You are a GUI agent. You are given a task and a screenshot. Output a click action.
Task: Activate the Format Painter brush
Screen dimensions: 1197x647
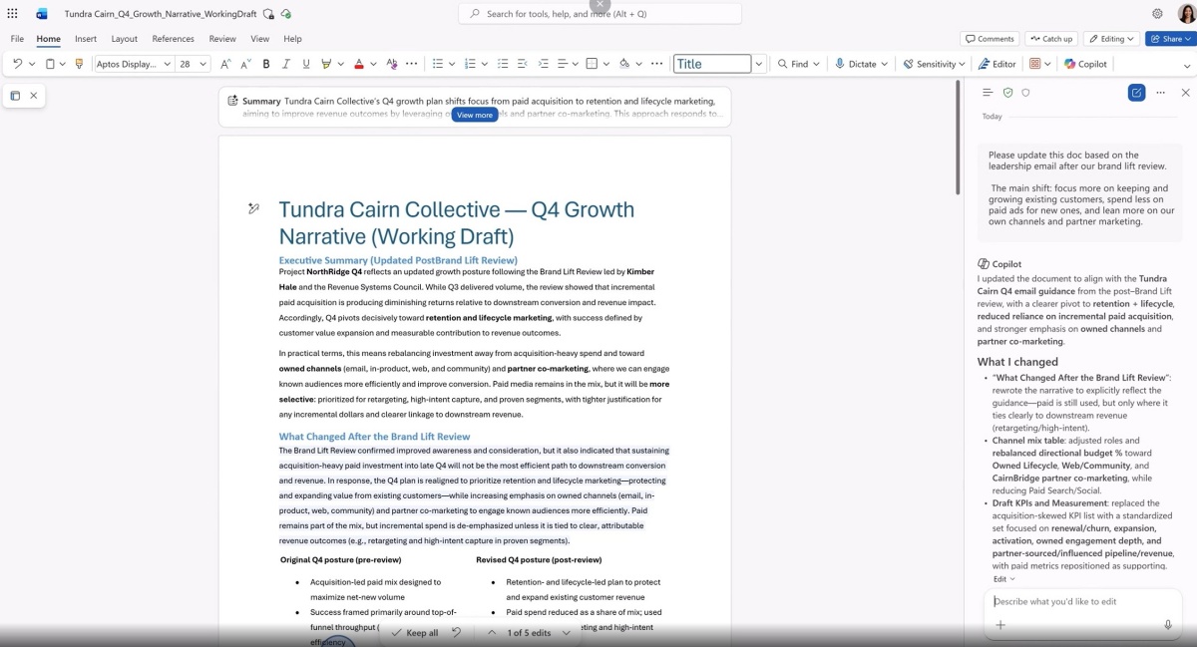[80, 64]
